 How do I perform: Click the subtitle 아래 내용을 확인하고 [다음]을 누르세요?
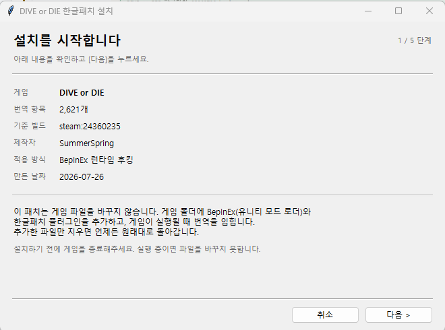81,59
